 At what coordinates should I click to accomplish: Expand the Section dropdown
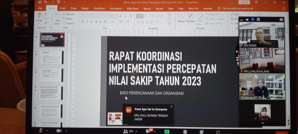click(70, 23)
